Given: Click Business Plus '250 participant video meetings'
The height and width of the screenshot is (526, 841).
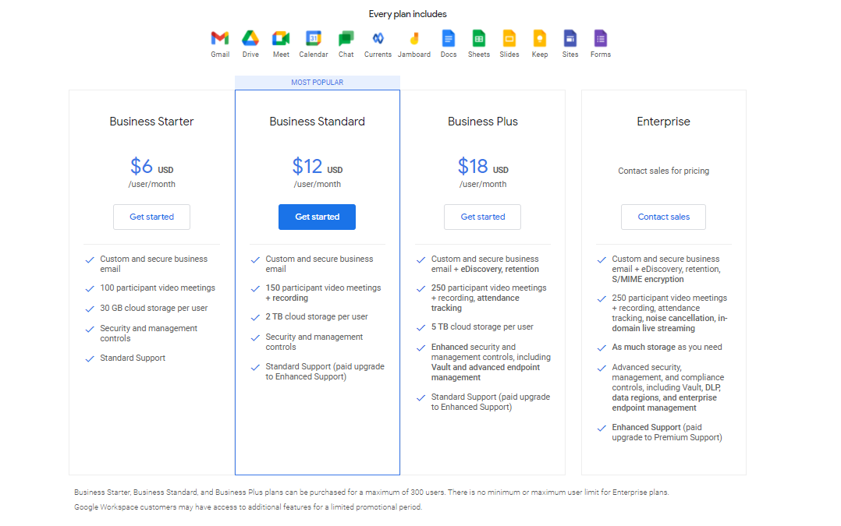Looking at the screenshot, I should (488, 298).
